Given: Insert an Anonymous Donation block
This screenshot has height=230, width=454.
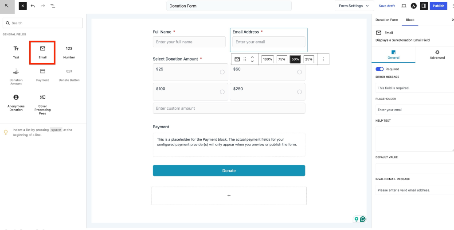Looking at the screenshot, I should [x=16, y=103].
